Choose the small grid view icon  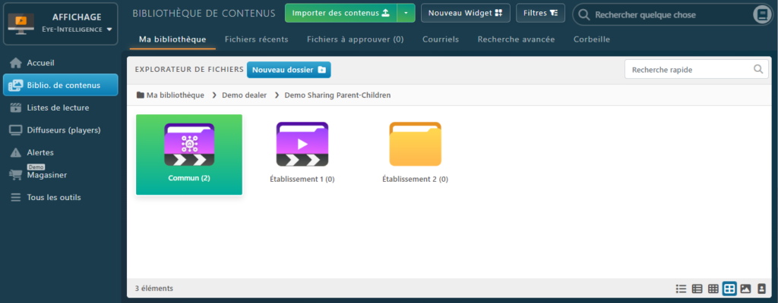point(713,289)
